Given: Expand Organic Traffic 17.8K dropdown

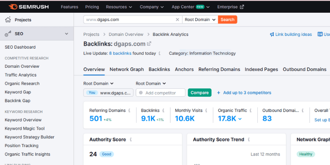Looking at the screenshot, I should (240, 119).
